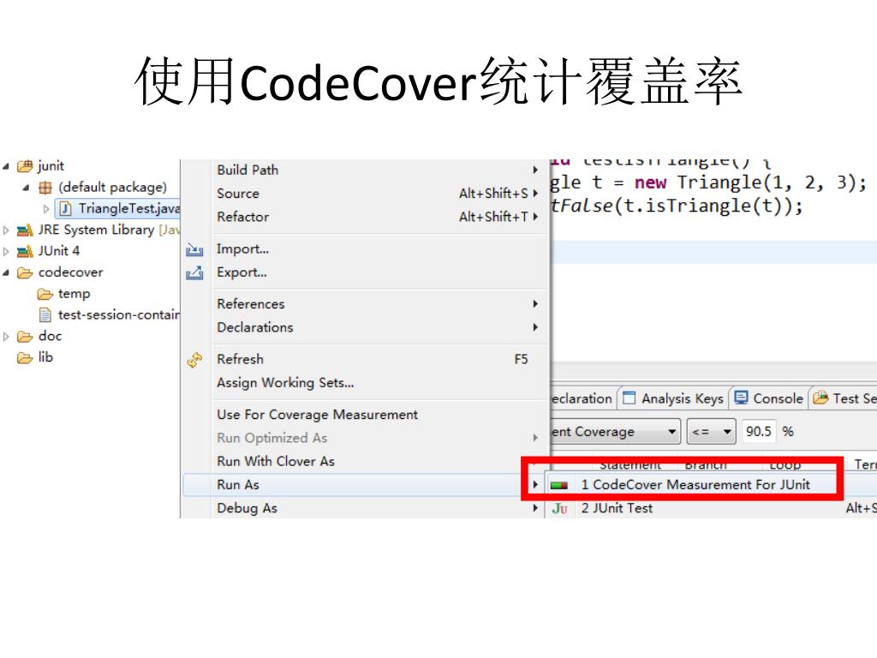The height and width of the screenshot is (658, 877).
Task: Click the 'tFalse(t.isTriangle(t));' code line
Action: (677, 206)
